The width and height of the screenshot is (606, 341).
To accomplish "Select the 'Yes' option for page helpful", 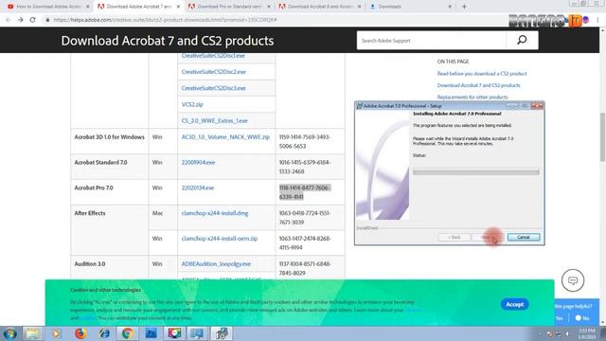I will pyautogui.click(x=560, y=318).
